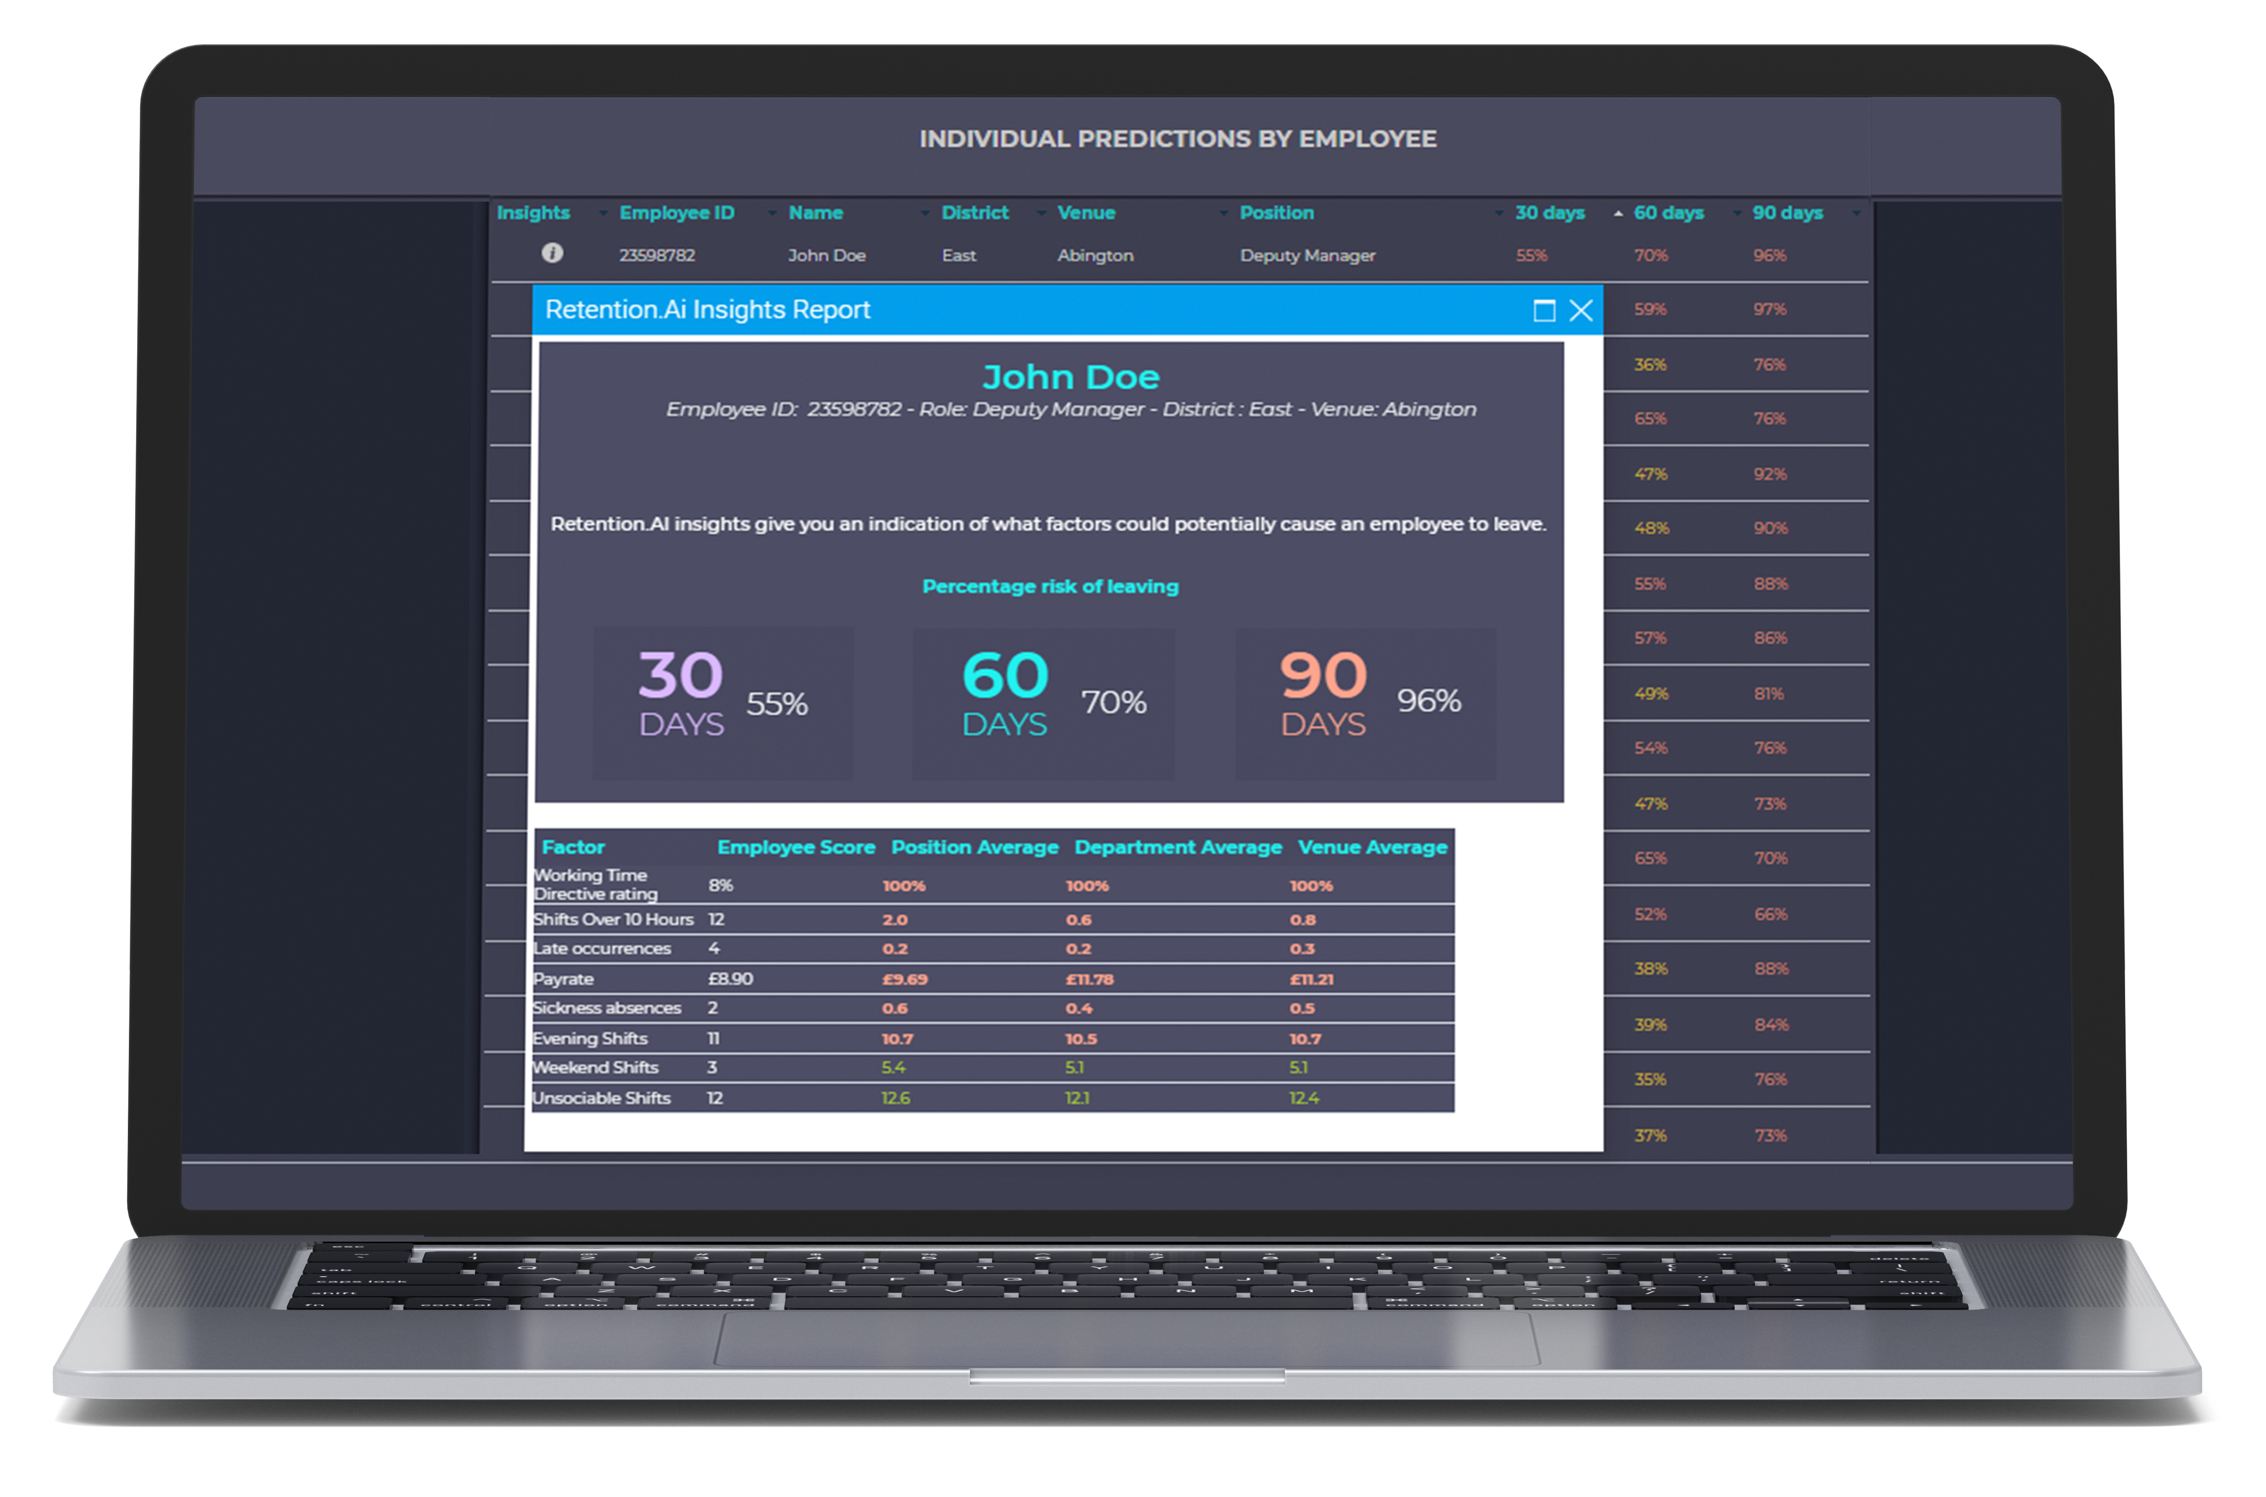This screenshot has height=1497, width=2266.
Task: Select the Evening Shifts factor row
Action: click(993, 1039)
